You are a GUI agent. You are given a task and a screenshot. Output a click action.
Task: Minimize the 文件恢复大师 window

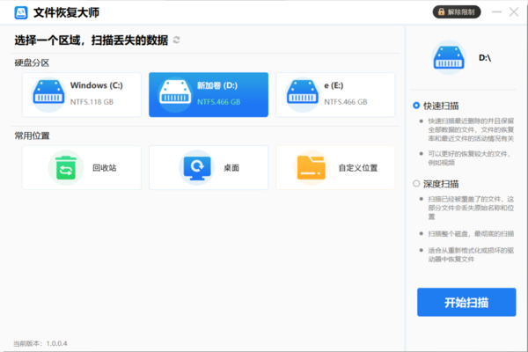[x=496, y=12]
